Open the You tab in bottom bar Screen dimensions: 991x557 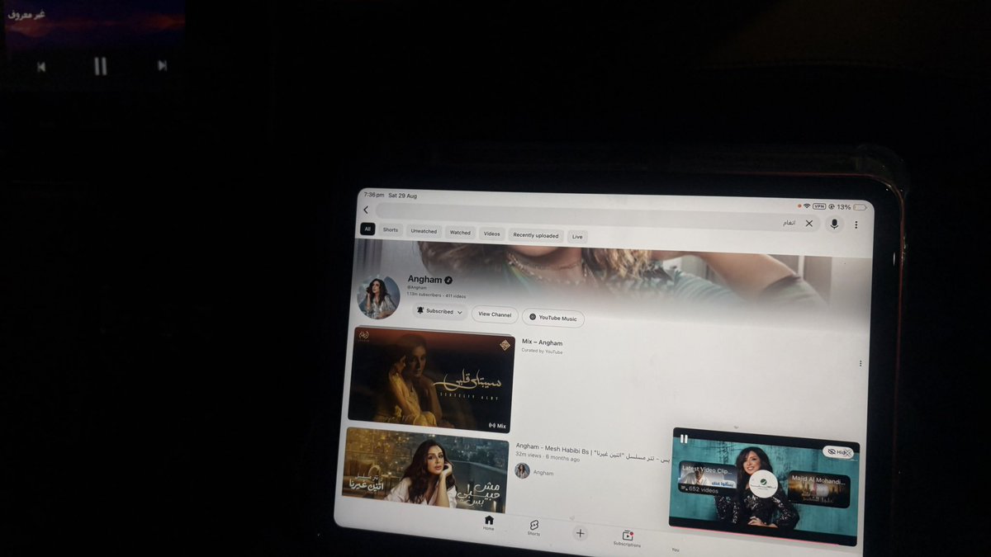point(676,550)
